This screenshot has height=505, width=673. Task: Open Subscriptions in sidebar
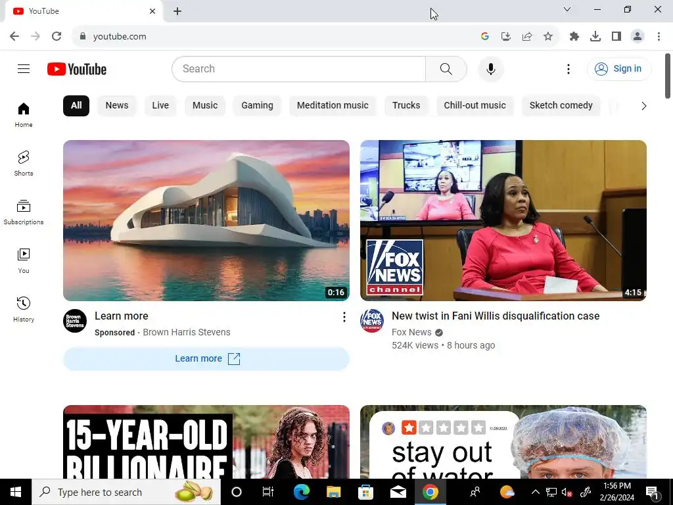coord(24,212)
